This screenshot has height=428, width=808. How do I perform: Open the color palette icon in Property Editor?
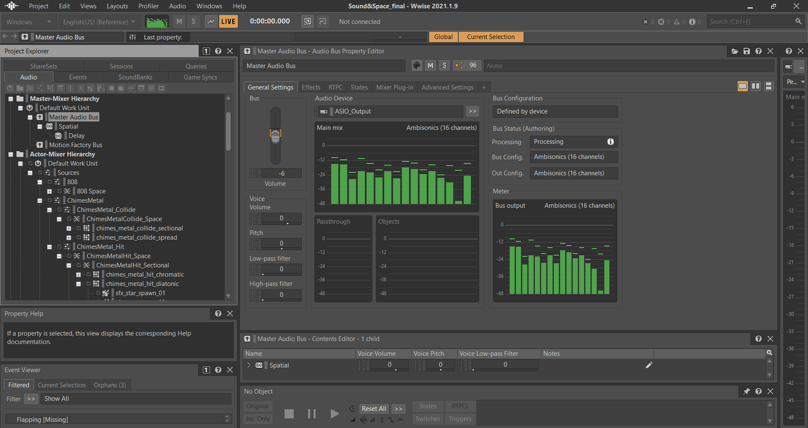[417, 65]
